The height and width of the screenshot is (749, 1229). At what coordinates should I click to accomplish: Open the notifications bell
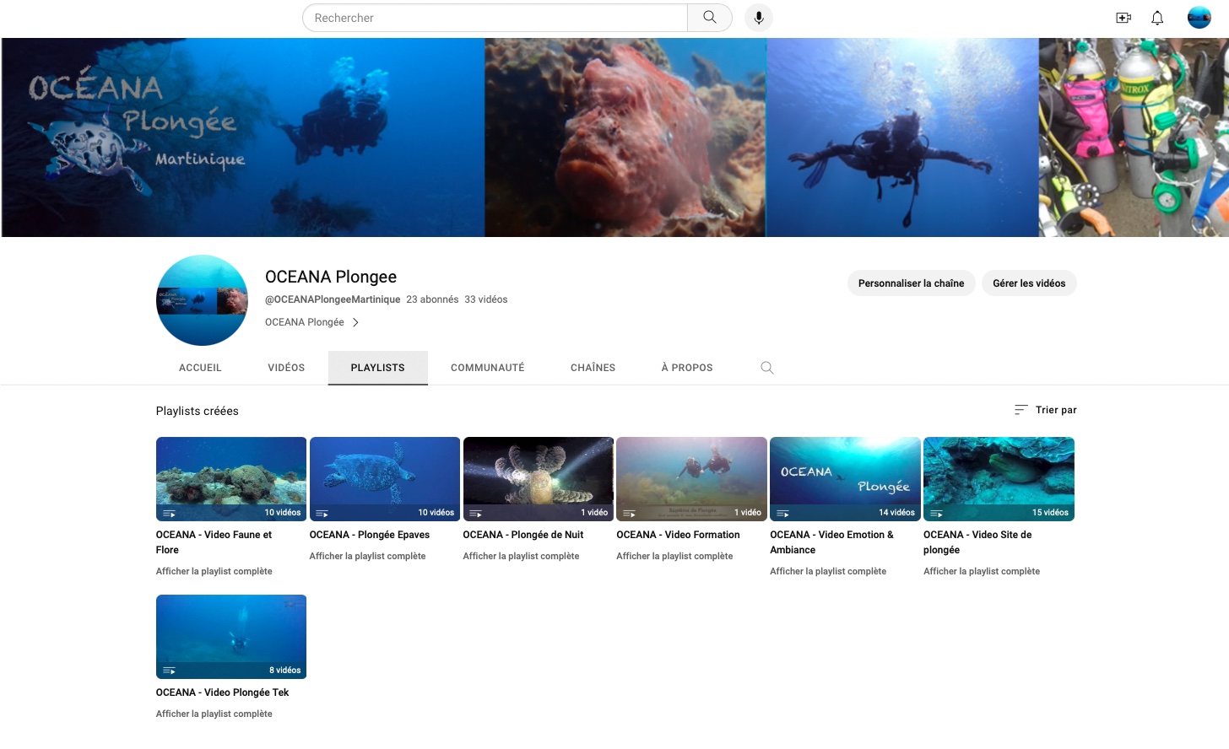(1157, 18)
